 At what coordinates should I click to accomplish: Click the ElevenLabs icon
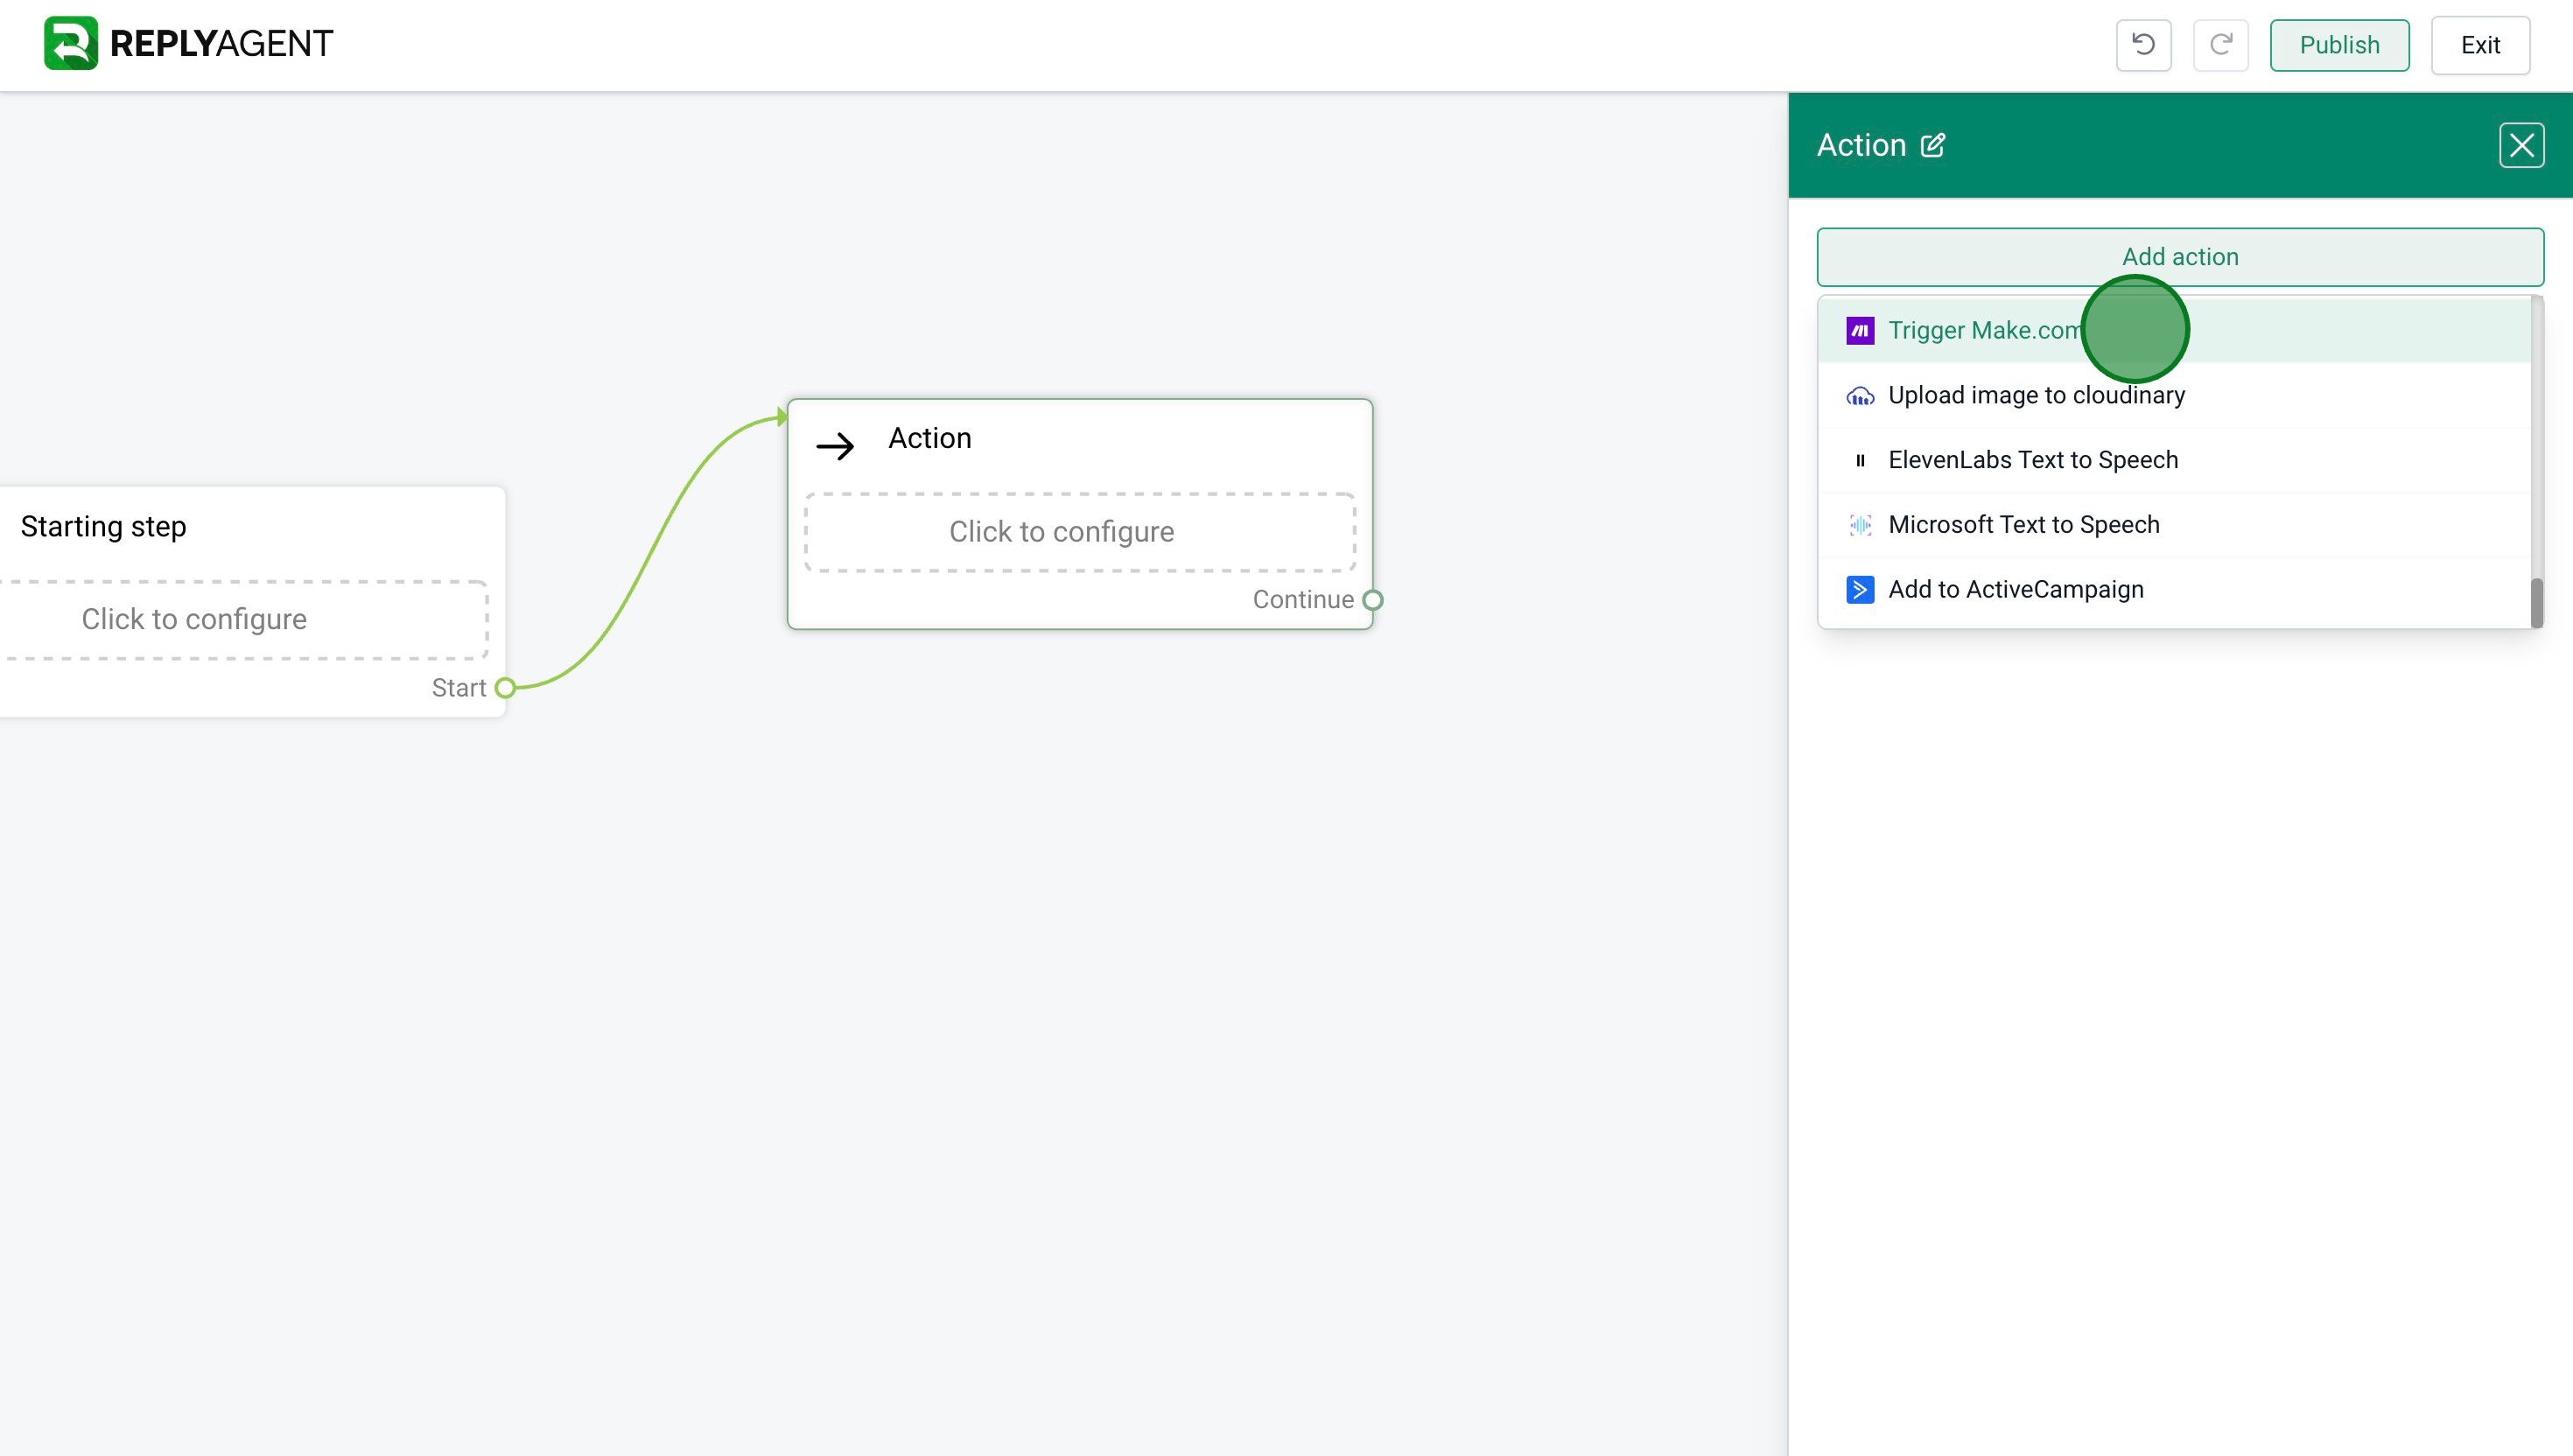[1860, 461]
